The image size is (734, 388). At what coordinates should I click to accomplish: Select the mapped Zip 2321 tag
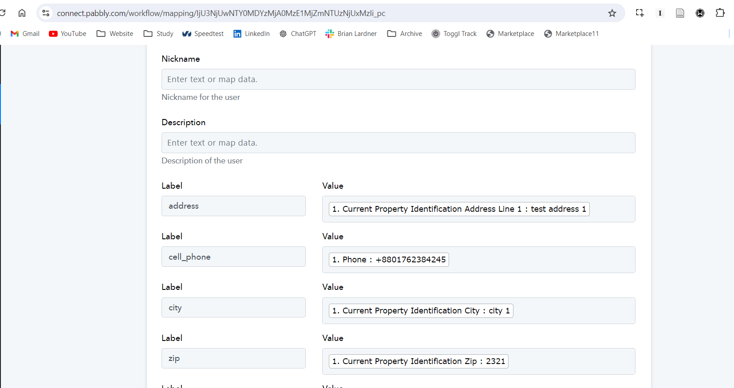(418, 361)
